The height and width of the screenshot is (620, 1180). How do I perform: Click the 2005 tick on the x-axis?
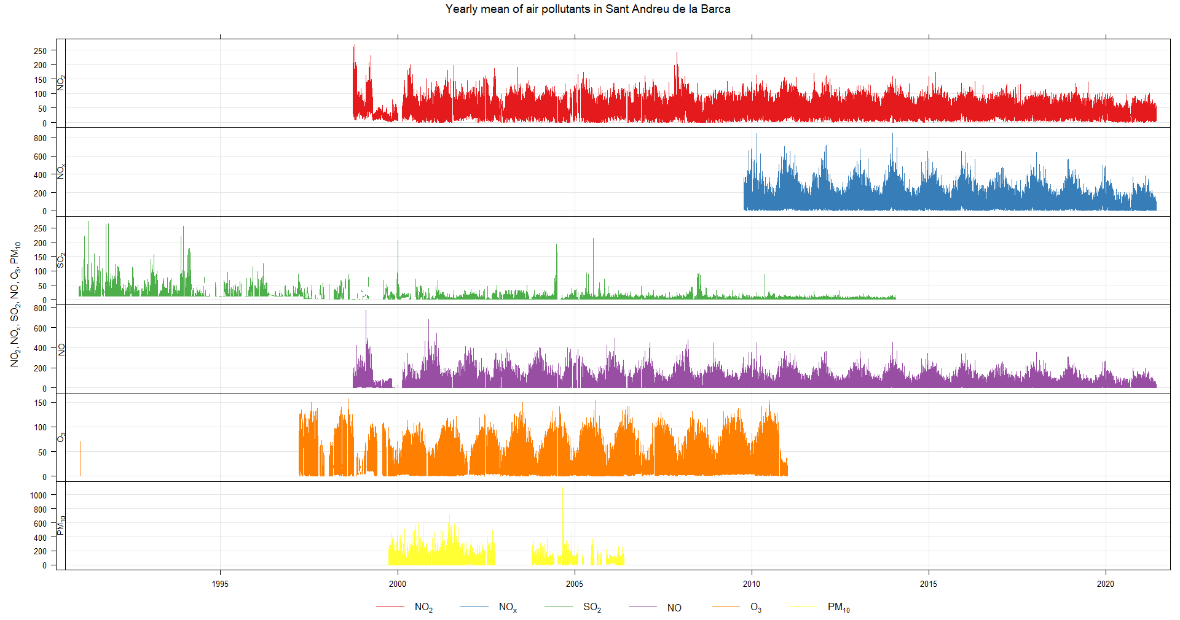(575, 584)
